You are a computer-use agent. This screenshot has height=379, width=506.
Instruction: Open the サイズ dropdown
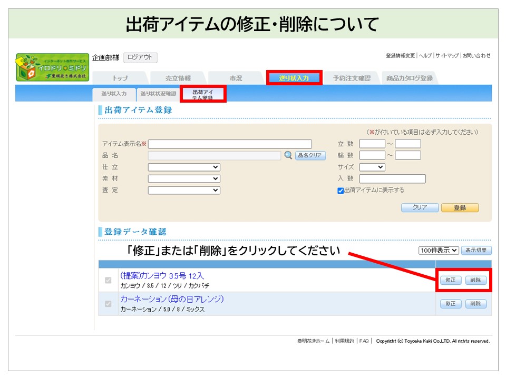(372, 167)
